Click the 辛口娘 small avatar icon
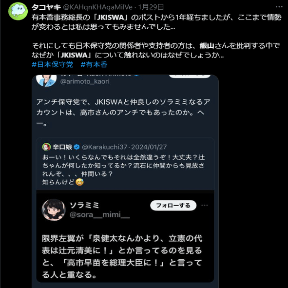 [x=46, y=147]
